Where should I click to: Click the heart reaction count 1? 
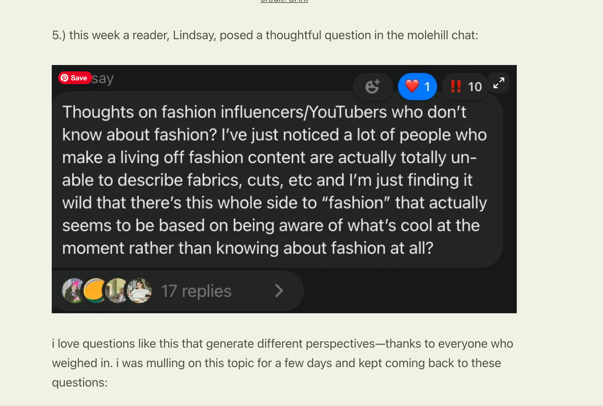pos(427,87)
